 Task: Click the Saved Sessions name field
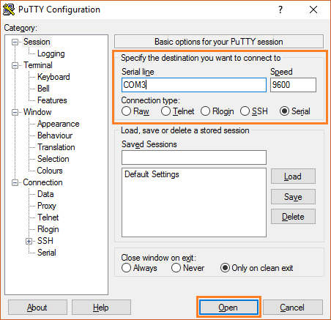(x=194, y=157)
